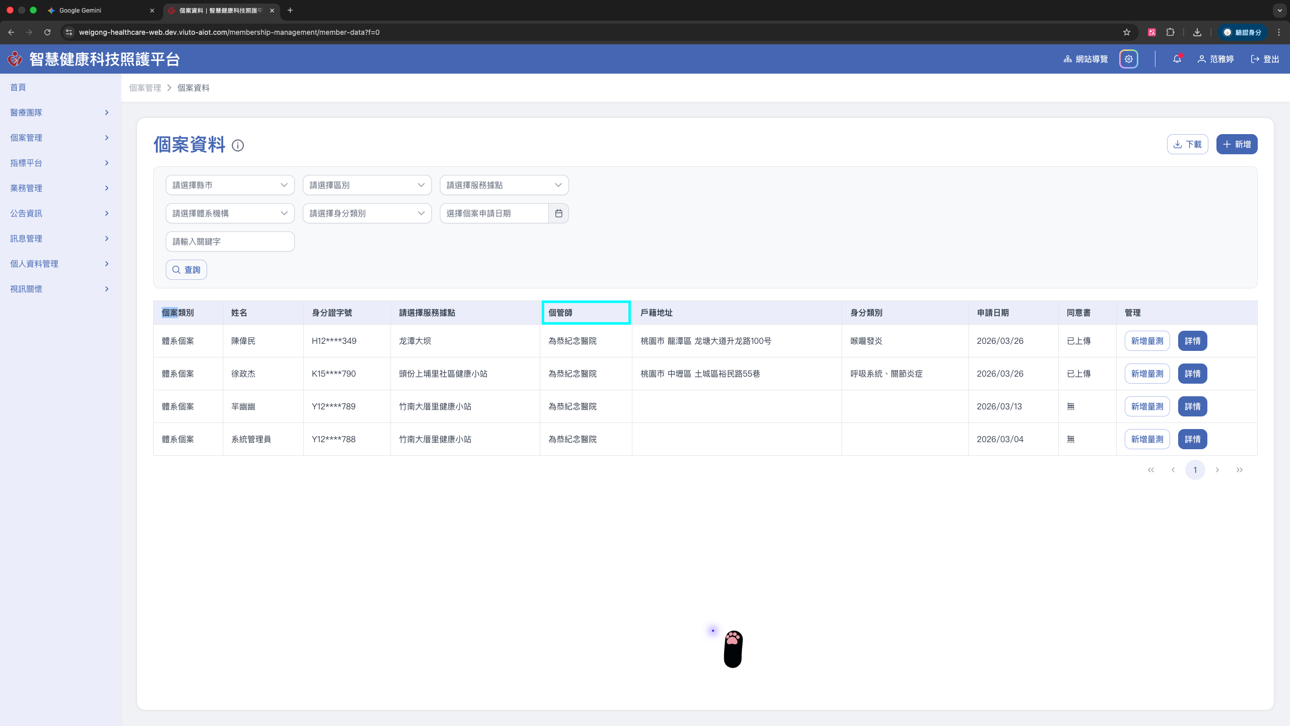Click the notification bell icon
Screen dimensions: 1290x726
1177,59
